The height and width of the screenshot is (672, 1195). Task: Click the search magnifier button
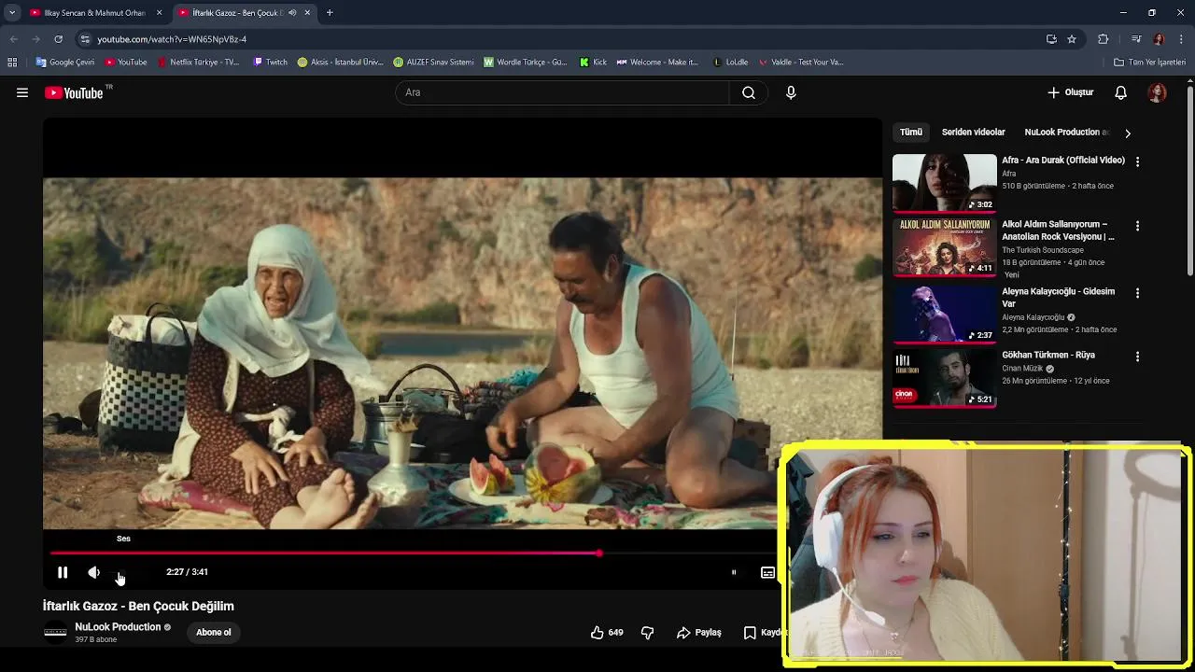[749, 92]
